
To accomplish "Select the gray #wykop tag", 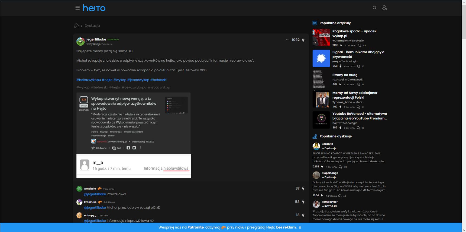I will (83, 88).
